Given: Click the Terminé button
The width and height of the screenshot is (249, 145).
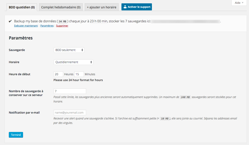Looking at the screenshot, I should pyautogui.click(x=16, y=135).
